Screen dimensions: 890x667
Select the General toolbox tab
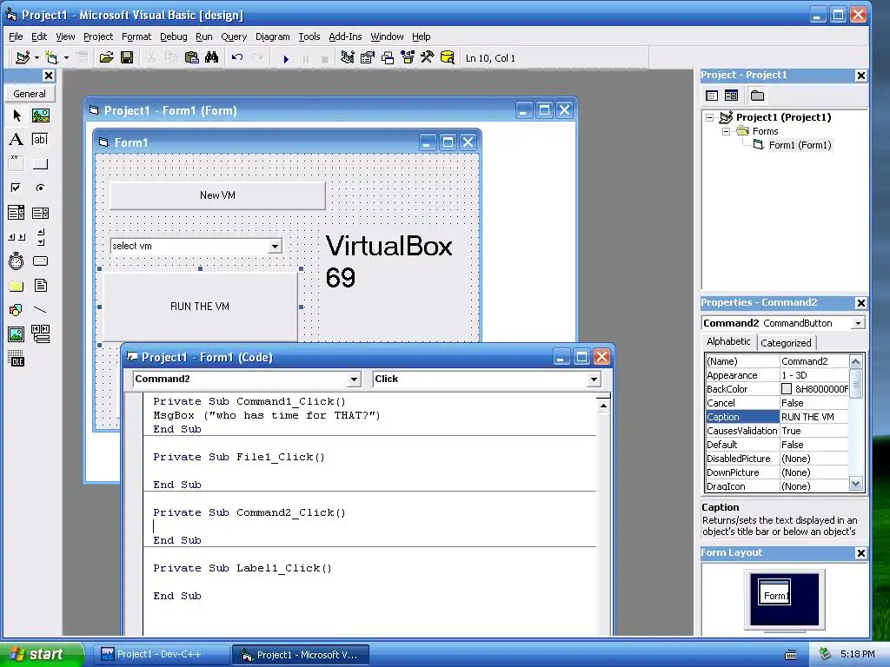pos(30,94)
